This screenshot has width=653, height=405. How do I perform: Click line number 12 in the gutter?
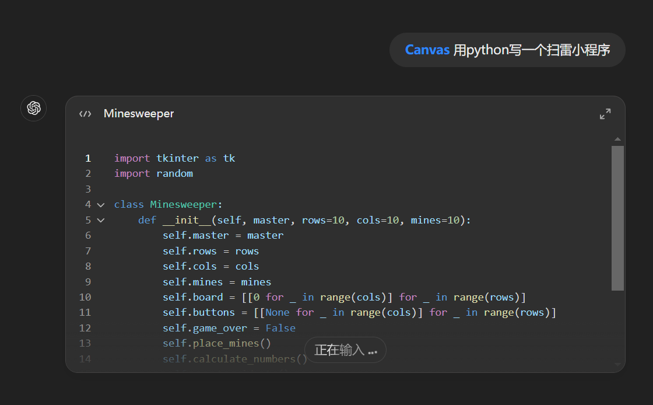85,329
